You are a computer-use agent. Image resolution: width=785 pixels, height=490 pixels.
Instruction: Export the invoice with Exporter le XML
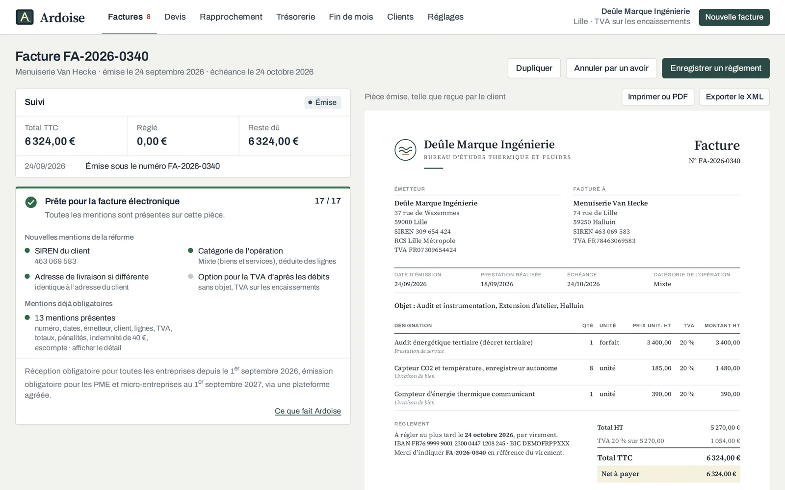click(x=734, y=97)
